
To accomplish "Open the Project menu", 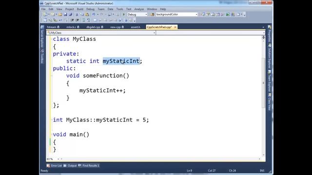I will click(x=69, y=9).
